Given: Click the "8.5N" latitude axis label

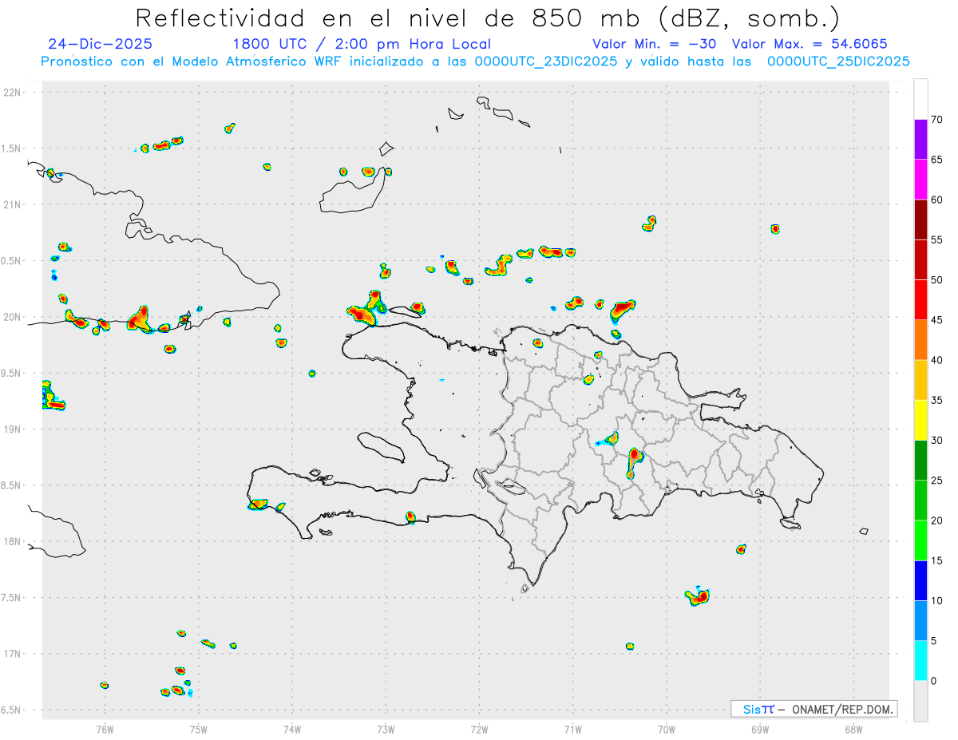Looking at the screenshot, I should pos(12,485).
